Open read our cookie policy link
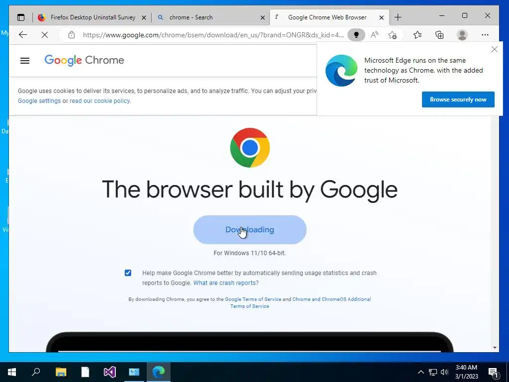The height and width of the screenshot is (382, 509). (x=99, y=100)
